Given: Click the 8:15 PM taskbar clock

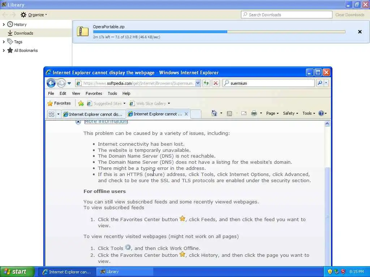Looking at the screenshot, I should tap(357, 272).
